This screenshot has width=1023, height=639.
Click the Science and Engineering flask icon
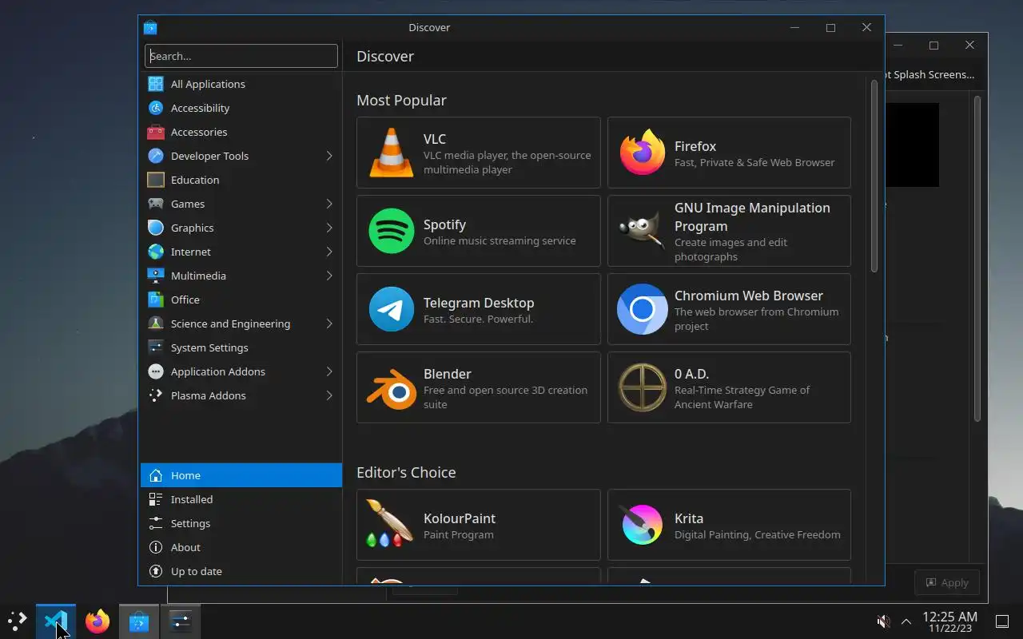coord(156,323)
